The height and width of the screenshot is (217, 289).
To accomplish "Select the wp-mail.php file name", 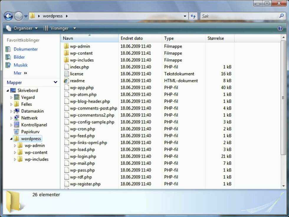I will [82, 163].
